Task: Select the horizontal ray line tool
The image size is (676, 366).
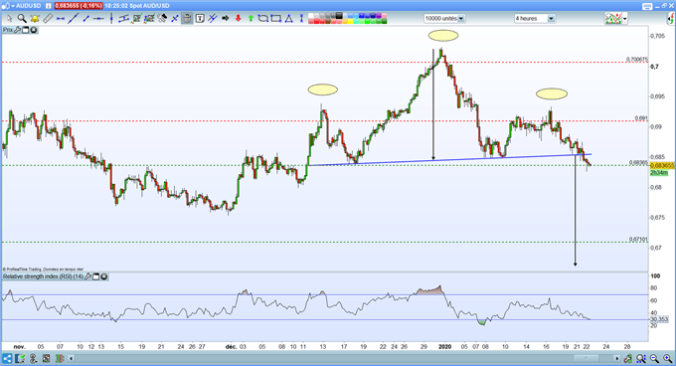Action: click(x=98, y=19)
